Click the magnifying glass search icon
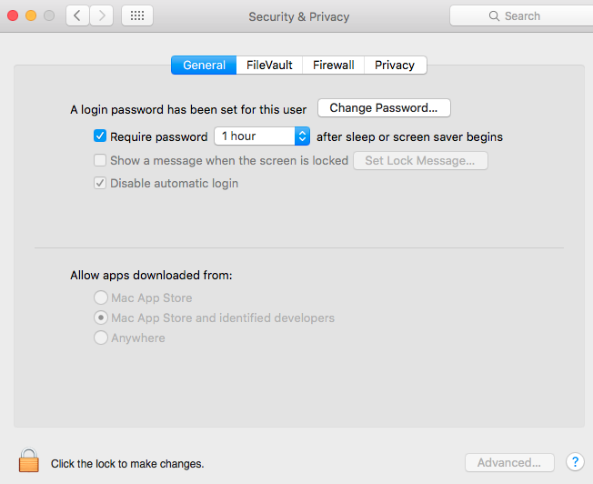Image resolution: width=593 pixels, height=484 pixels. [495, 16]
